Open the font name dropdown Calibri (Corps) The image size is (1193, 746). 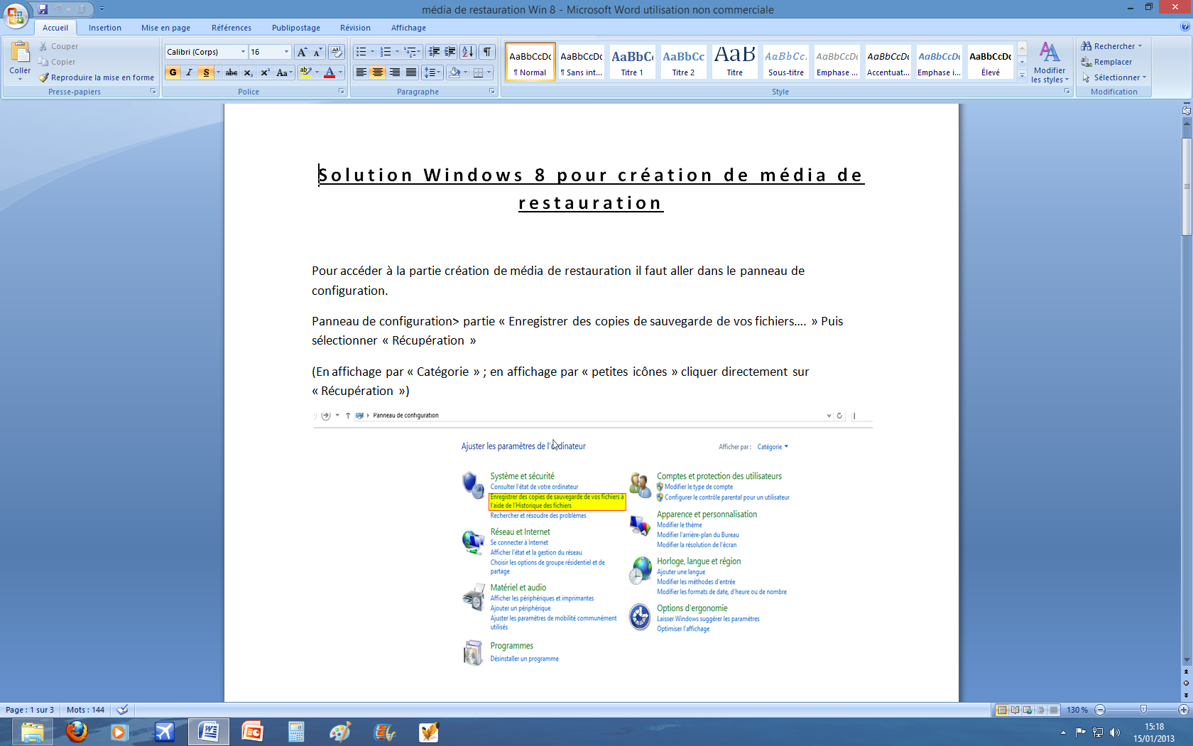pos(243,52)
